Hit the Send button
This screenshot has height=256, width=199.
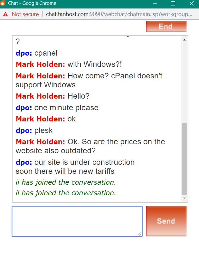[x=166, y=221]
